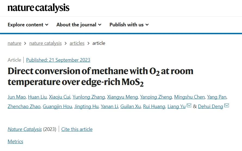Image resolution: width=242 pixels, height=151 pixels.
Task: Open the About the journal dropdown
Action: pyautogui.click(x=79, y=25)
